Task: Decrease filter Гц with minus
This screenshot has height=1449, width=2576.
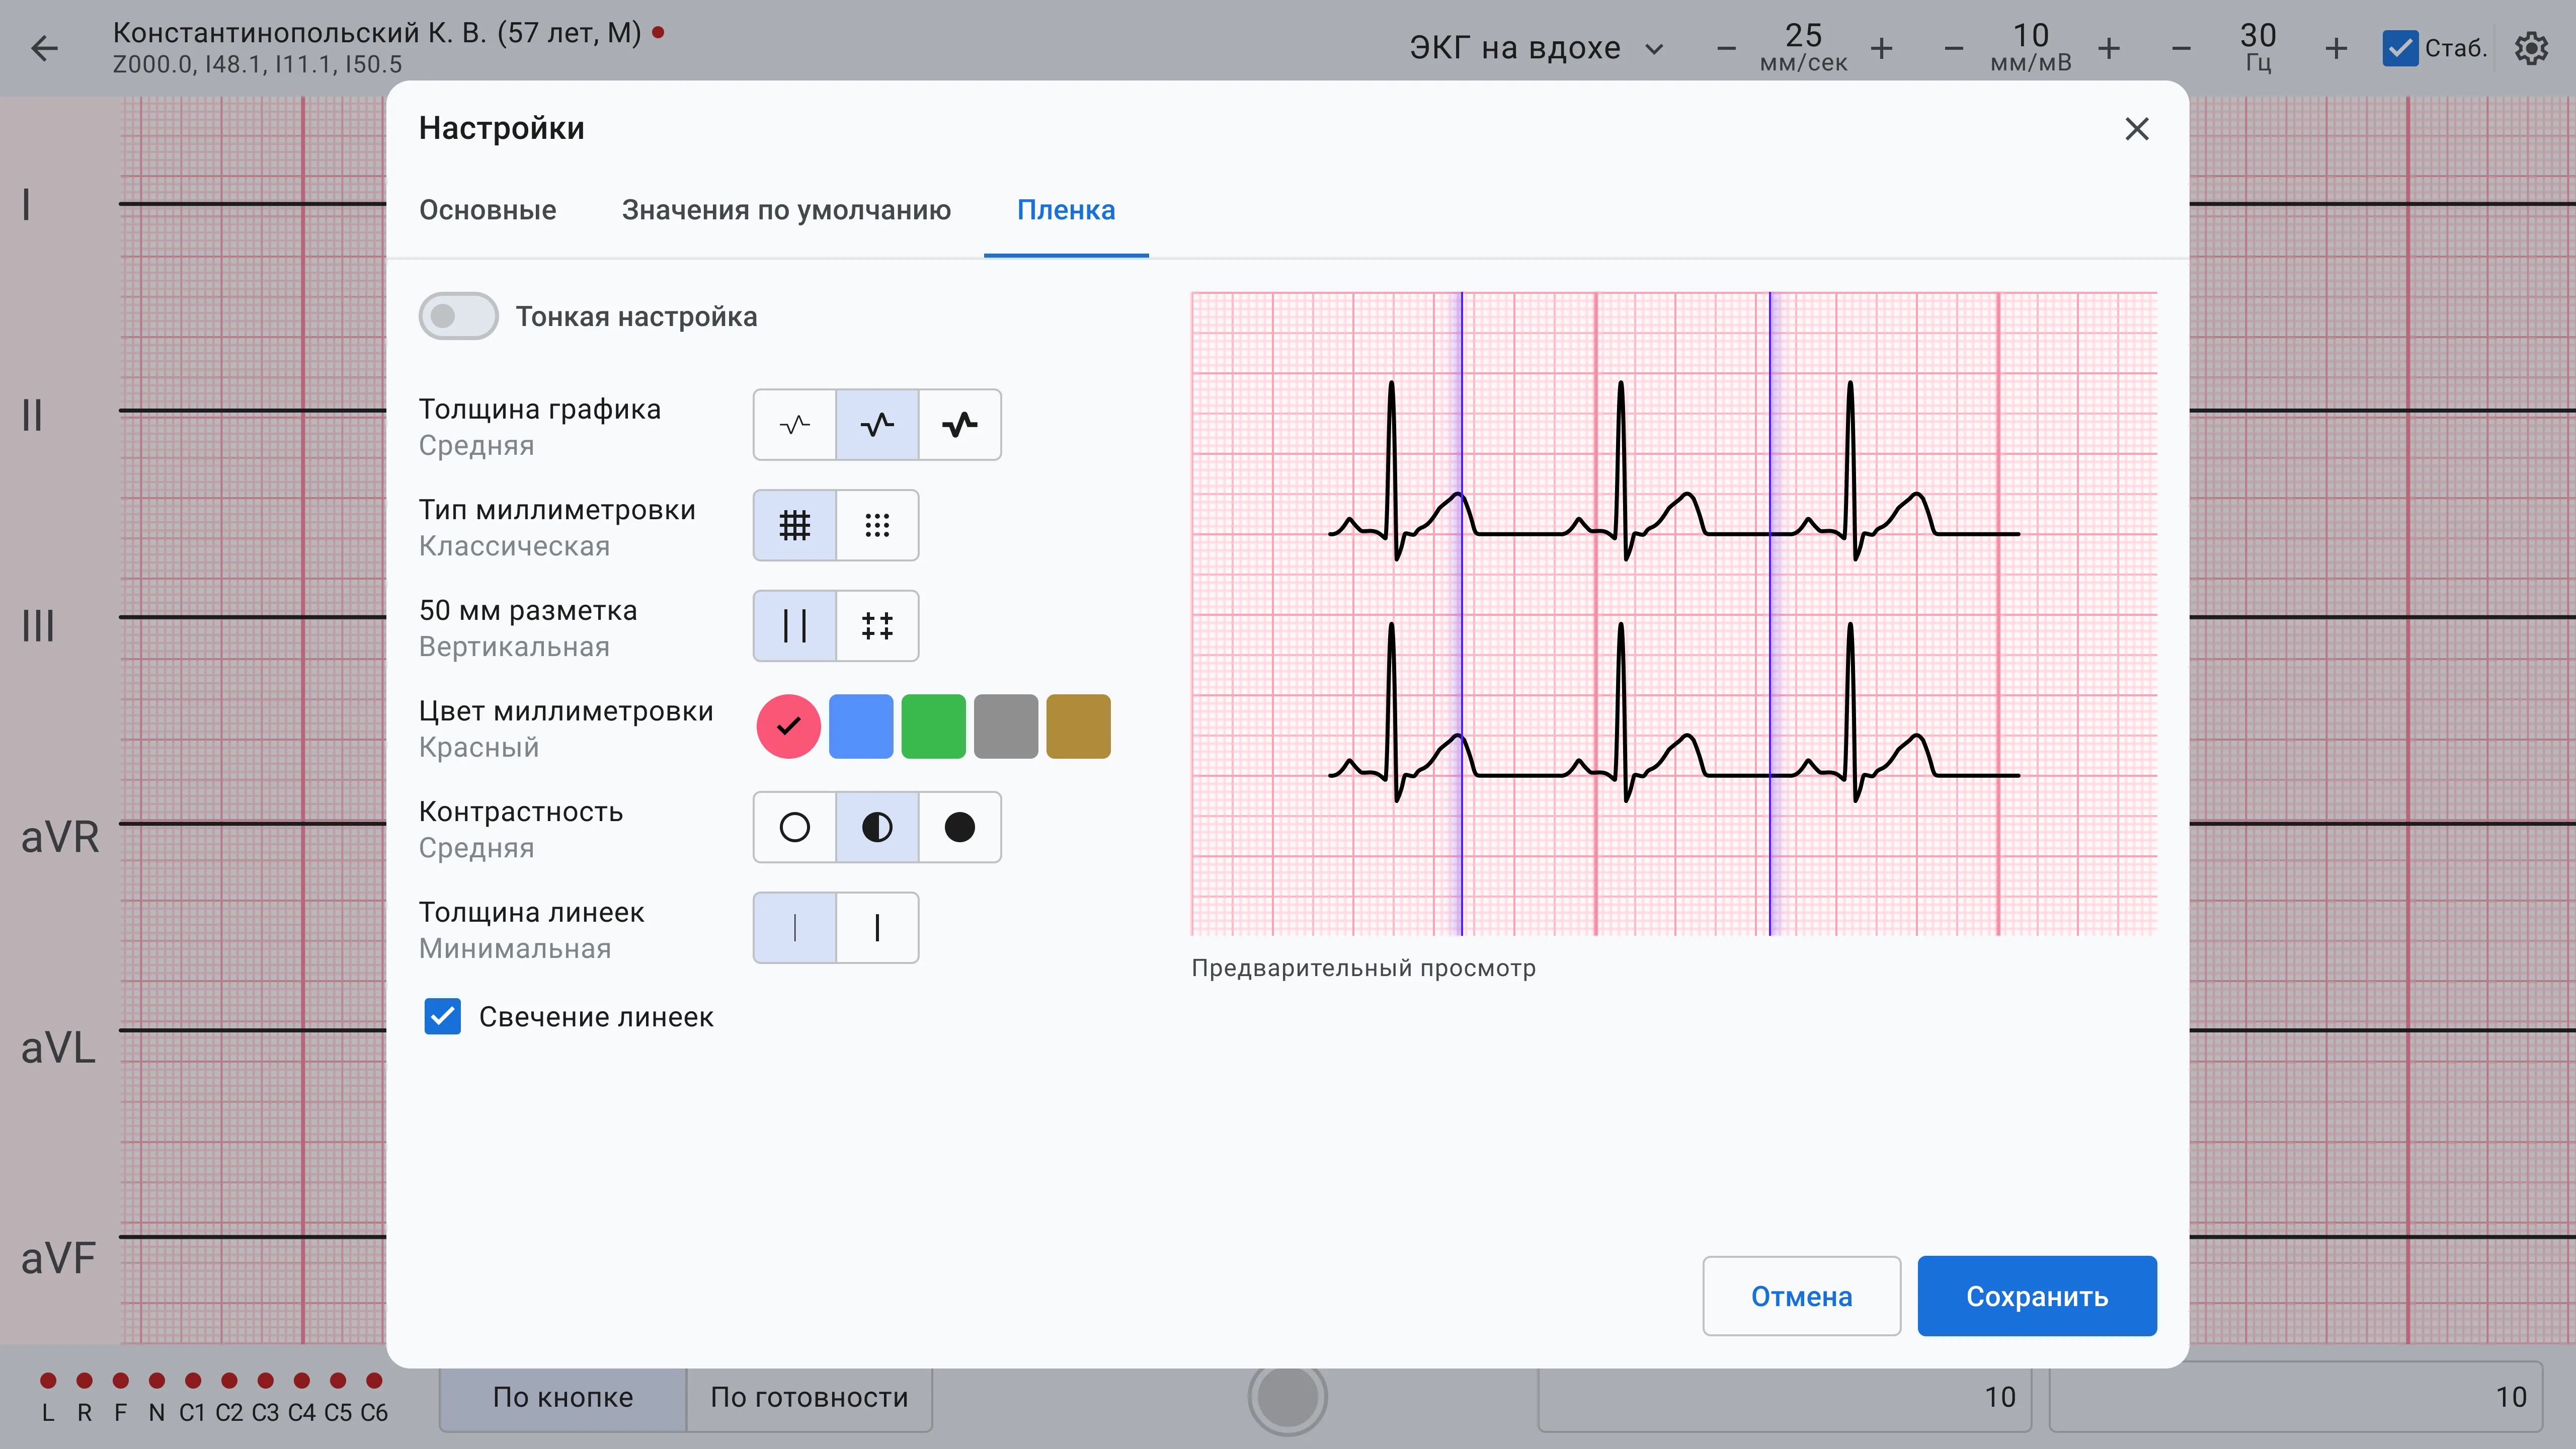Action: click(2181, 48)
